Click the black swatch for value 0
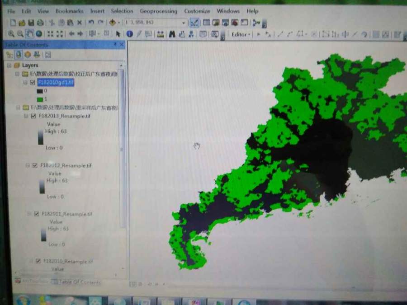The width and height of the screenshot is (407, 305). tap(40, 91)
